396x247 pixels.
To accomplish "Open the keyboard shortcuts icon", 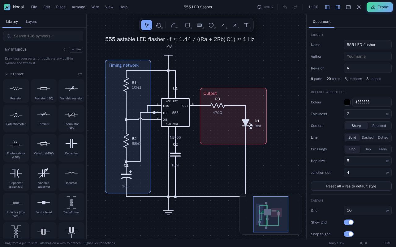I will click(x=348, y=7).
